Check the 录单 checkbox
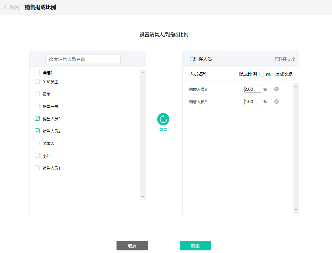The height and width of the screenshot is (253, 332). tap(37, 93)
